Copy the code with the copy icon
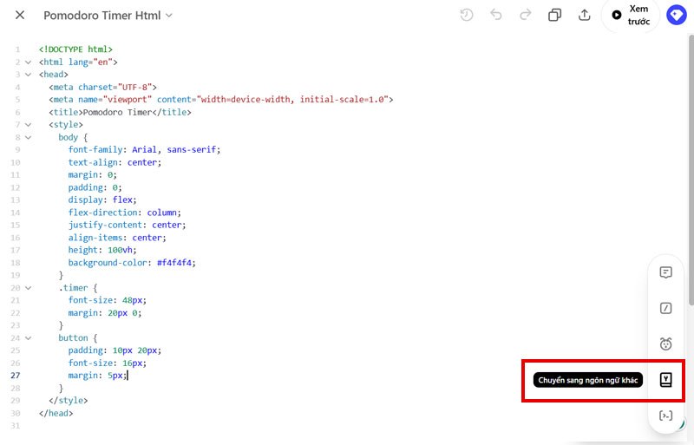 (554, 15)
